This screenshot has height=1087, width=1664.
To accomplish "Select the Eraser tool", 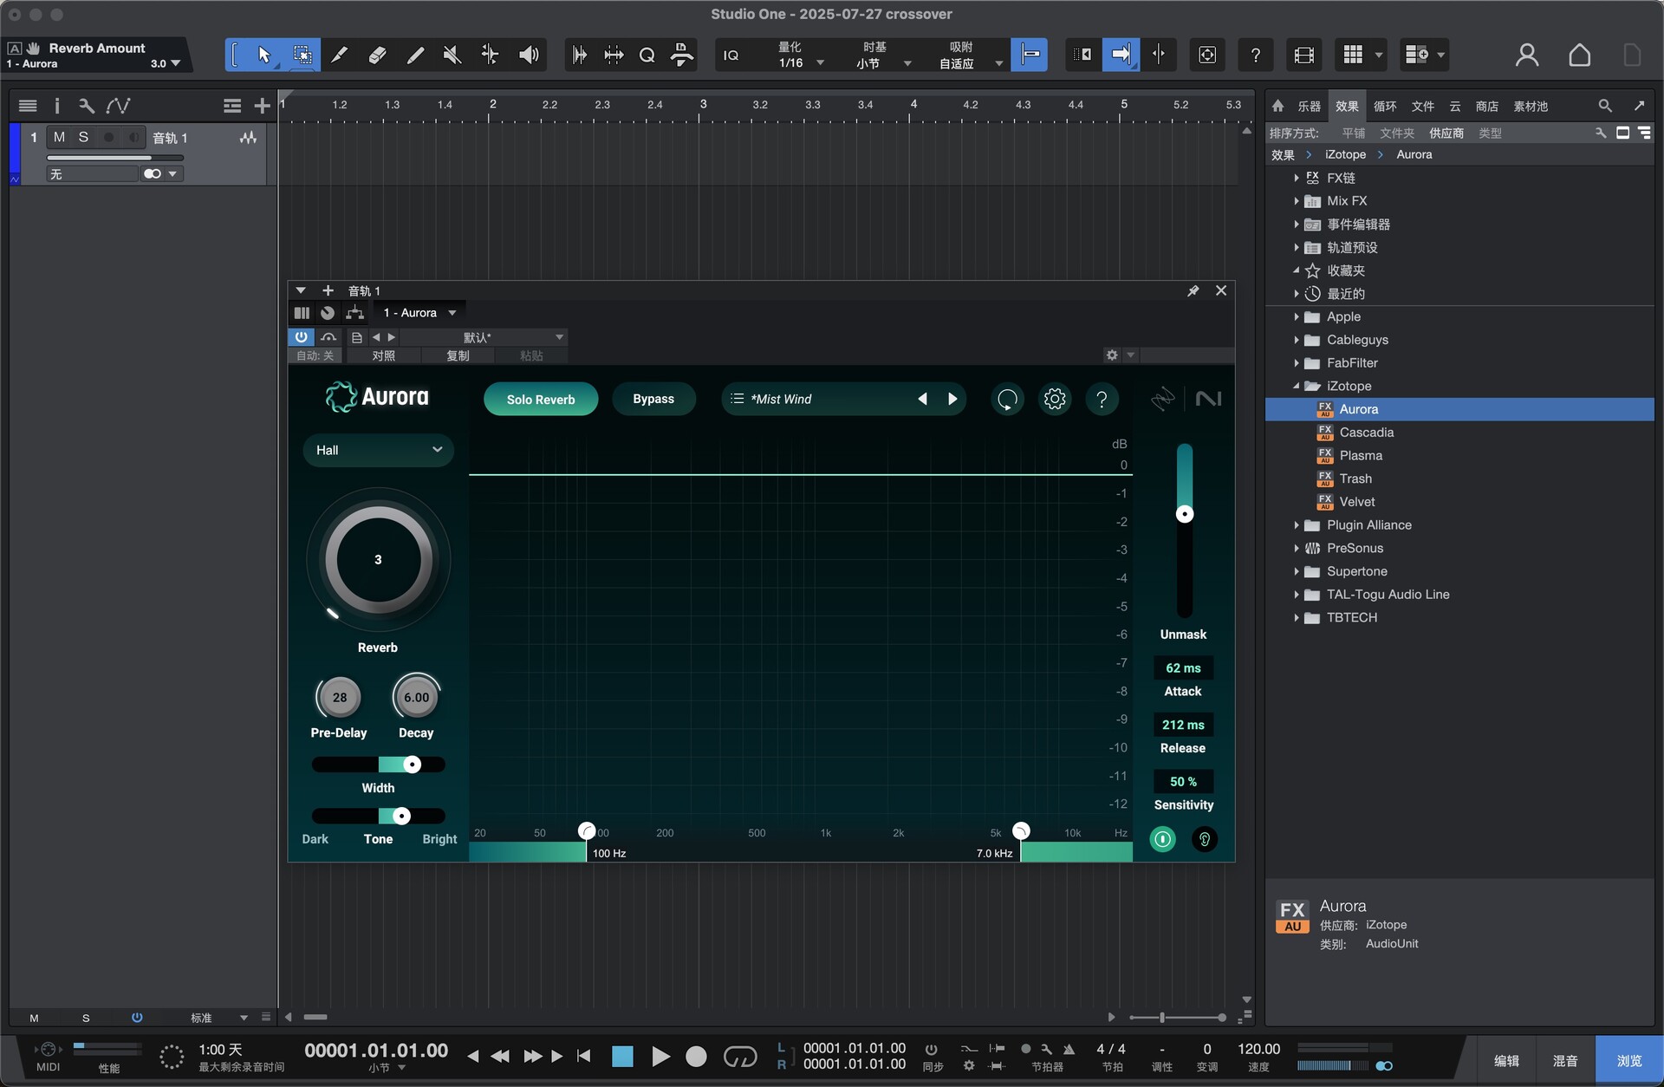I will [377, 55].
